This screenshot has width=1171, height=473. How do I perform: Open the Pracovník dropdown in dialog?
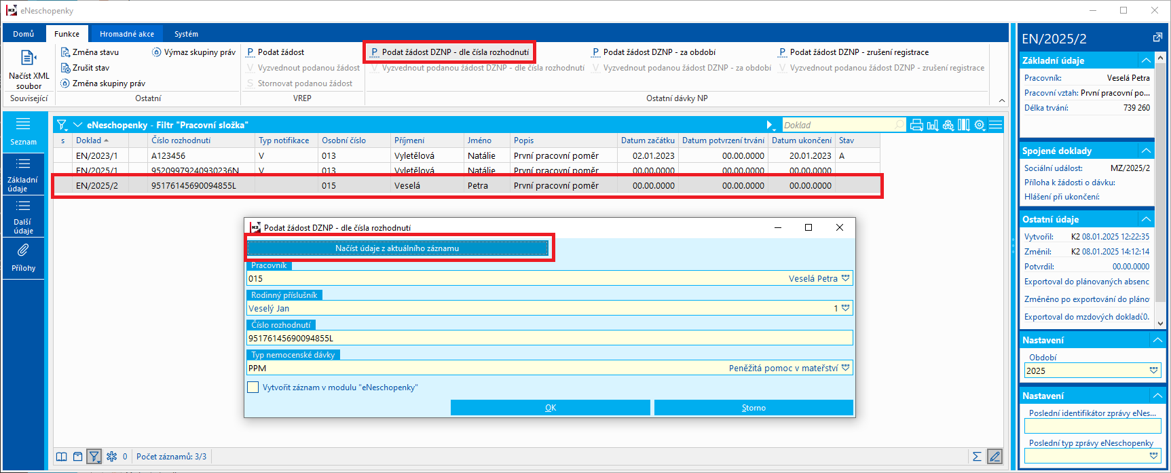coord(845,278)
